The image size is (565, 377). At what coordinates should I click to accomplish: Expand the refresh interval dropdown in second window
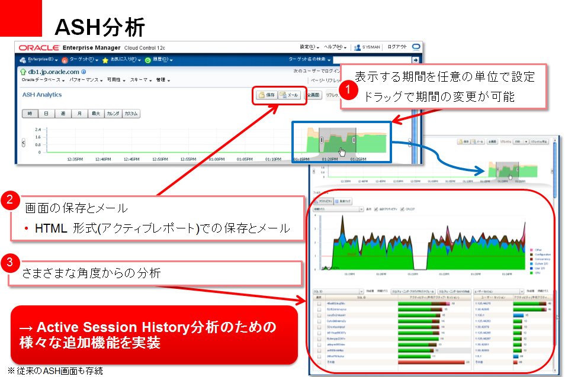(526, 141)
